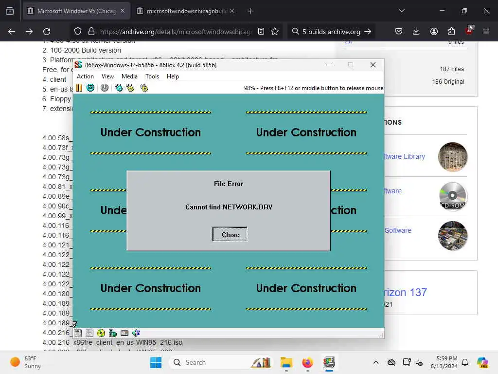The height and width of the screenshot is (374, 498).
Task: Open the Help menu in 86Box
Action: pyautogui.click(x=173, y=76)
